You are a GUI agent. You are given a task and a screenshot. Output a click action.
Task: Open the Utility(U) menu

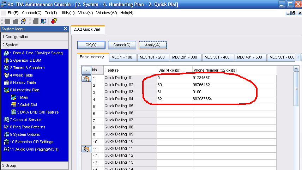[67, 13]
